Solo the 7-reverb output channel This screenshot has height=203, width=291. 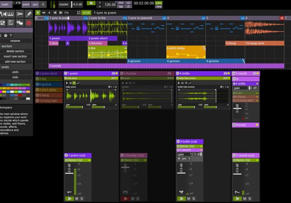pyautogui.click(x=250, y=199)
